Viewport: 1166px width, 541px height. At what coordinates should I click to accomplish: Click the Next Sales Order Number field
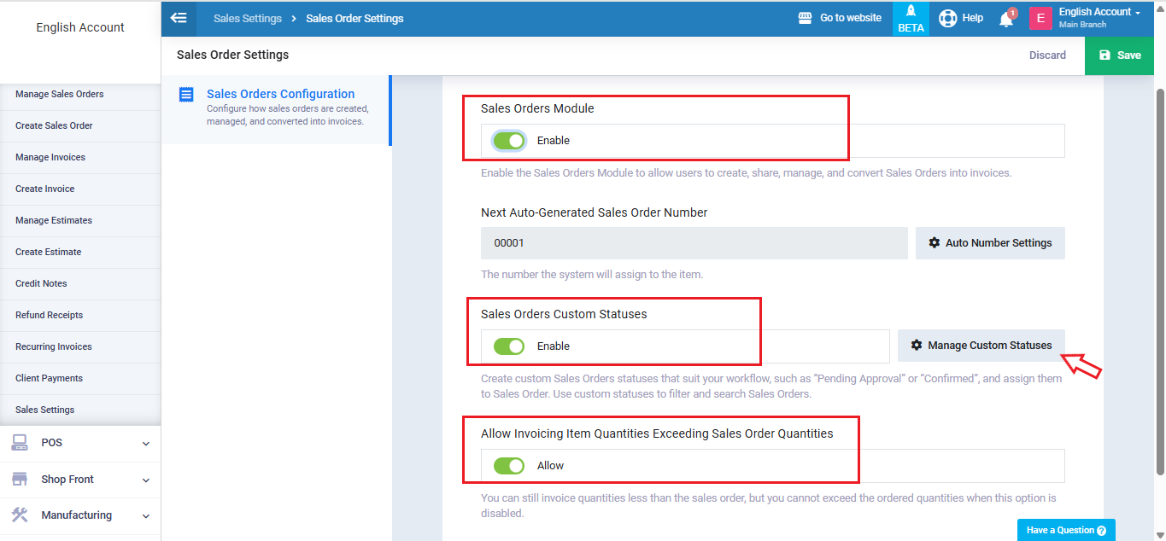pos(694,243)
